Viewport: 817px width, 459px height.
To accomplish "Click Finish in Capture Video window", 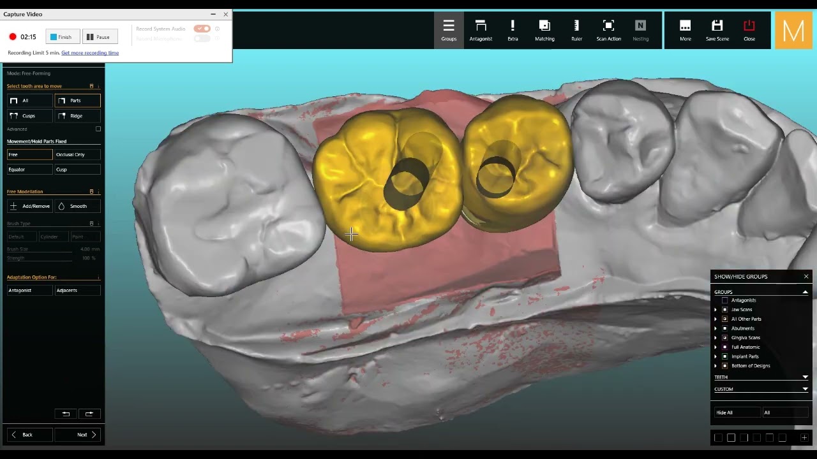I will (62, 37).
